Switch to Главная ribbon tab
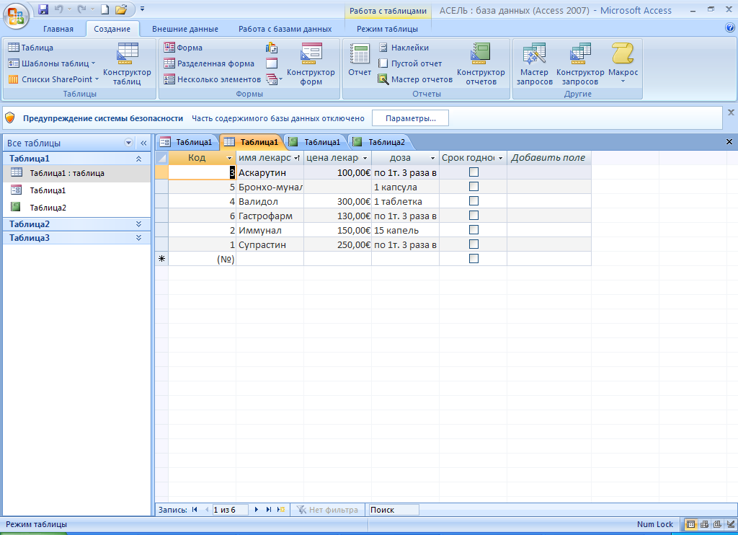This screenshot has height=535, width=738. [x=58, y=29]
